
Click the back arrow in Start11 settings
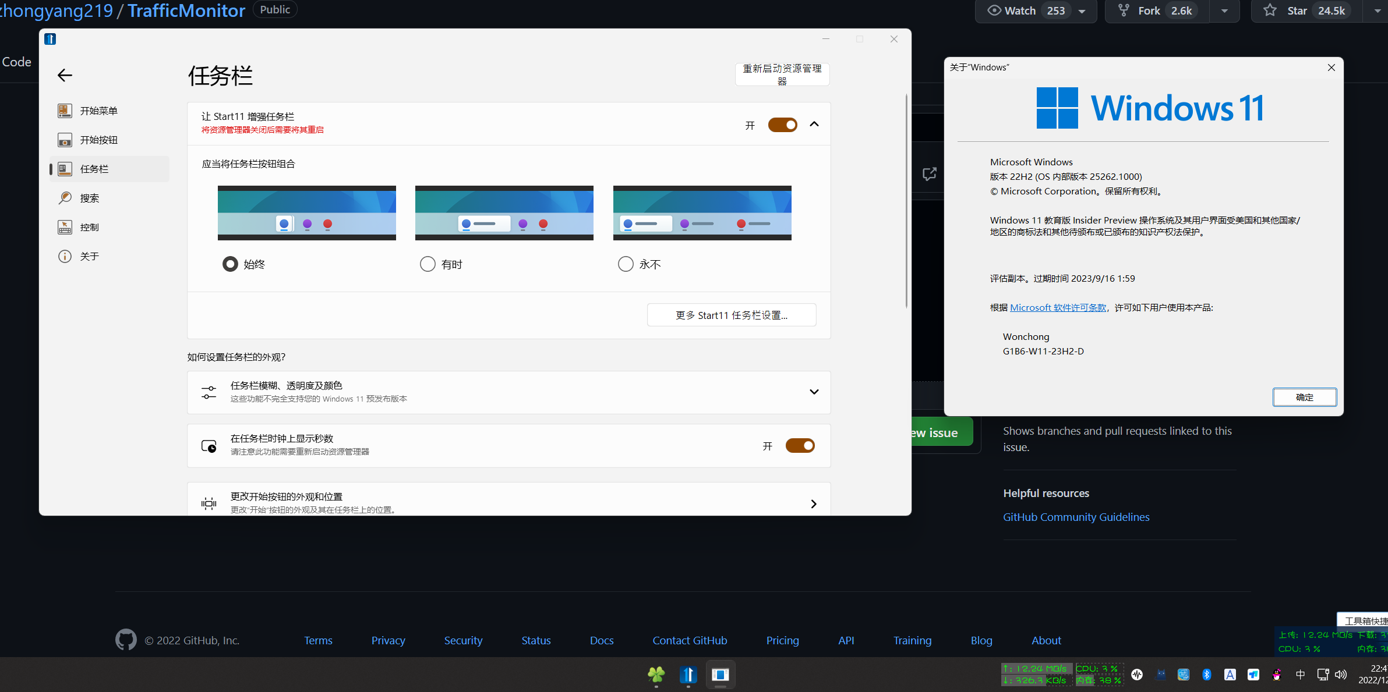tap(65, 75)
